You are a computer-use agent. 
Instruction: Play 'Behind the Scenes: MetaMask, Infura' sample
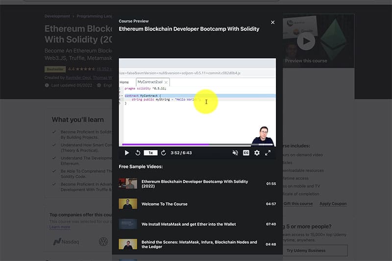point(197,244)
